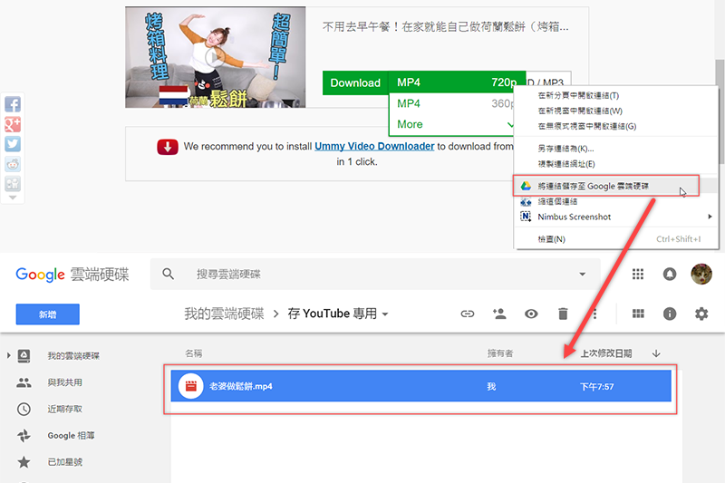Open My Drive in the sidebar
This screenshot has width=725, height=483.
(73, 355)
